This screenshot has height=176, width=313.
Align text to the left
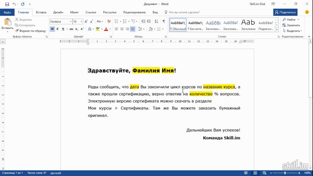point(116,29)
